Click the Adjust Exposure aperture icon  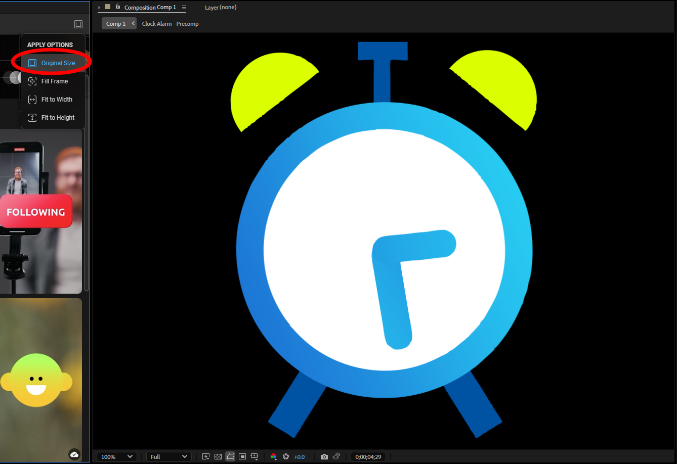pyautogui.click(x=286, y=456)
